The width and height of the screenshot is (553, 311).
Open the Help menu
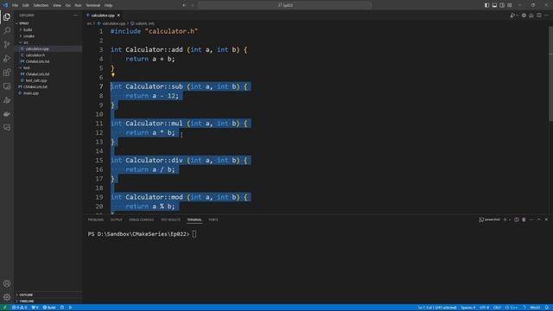pyautogui.click(x=109, y=5)
